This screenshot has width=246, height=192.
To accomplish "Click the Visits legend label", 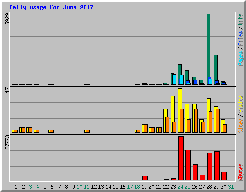I will click(x=241, y=104).
